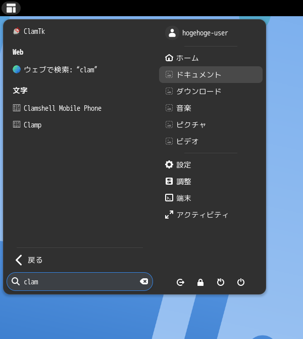Lock the screen with the padlock icon
The height and width of the screenshot is (339, 303).
tap(200, 282)
